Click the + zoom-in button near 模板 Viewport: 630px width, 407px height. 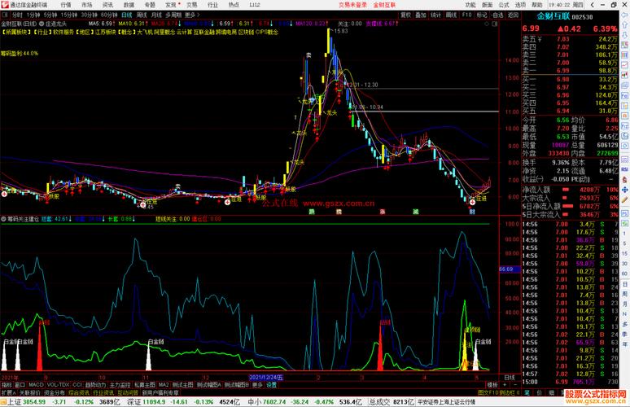[505, 385]
